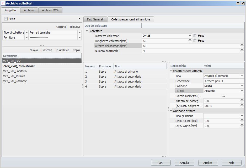Enable the Filtro checkbox

tap(6, 19)
